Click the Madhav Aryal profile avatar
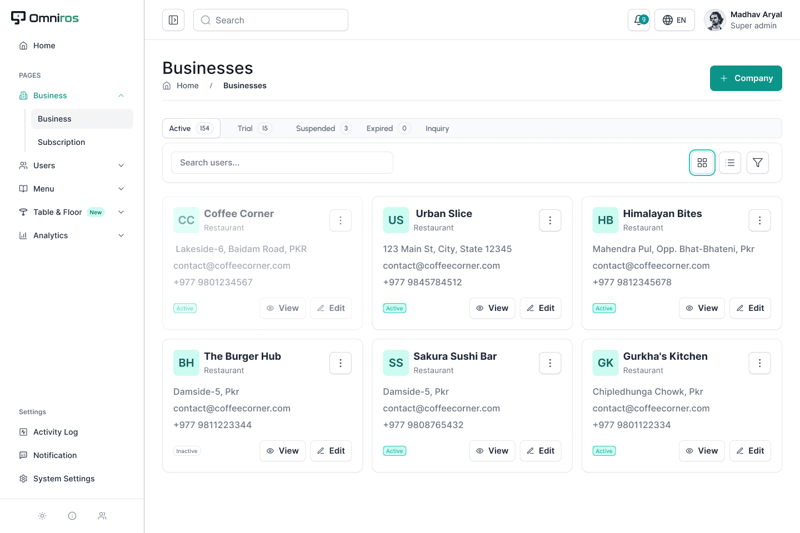The image size is (800, 533). tap(715, 20)
